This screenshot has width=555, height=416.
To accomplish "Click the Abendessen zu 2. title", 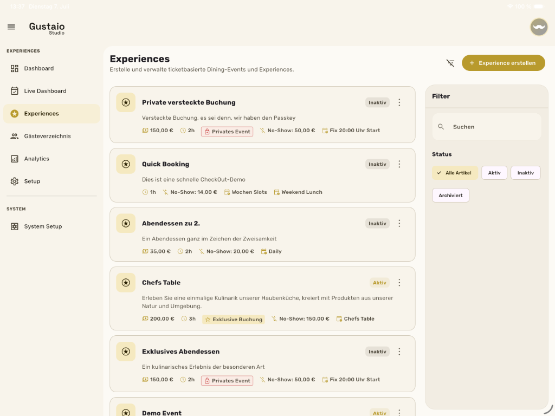I will (171, 224).
